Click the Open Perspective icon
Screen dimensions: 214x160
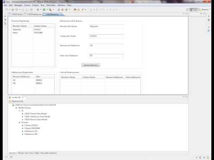tap(187, 10)
